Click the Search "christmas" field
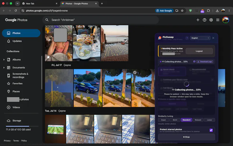The height and width of the screenshot is (146, 233). pyautogui.click(x=100, y=20)
